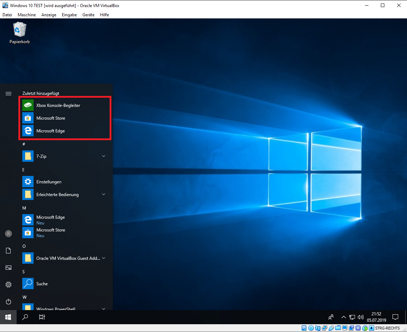Open the Anzeige menu
Image resolution: width=407 pixels, height=332 pixels.
coord(49,15)
